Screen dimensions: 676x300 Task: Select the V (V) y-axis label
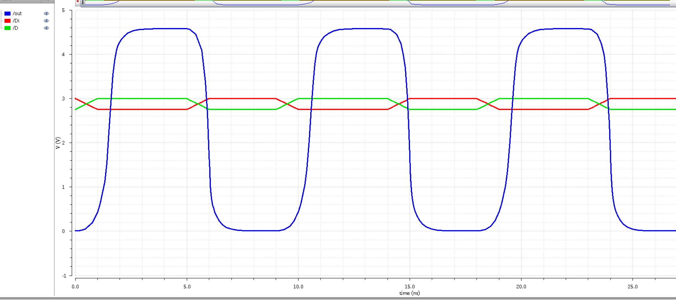coord(58,143)
